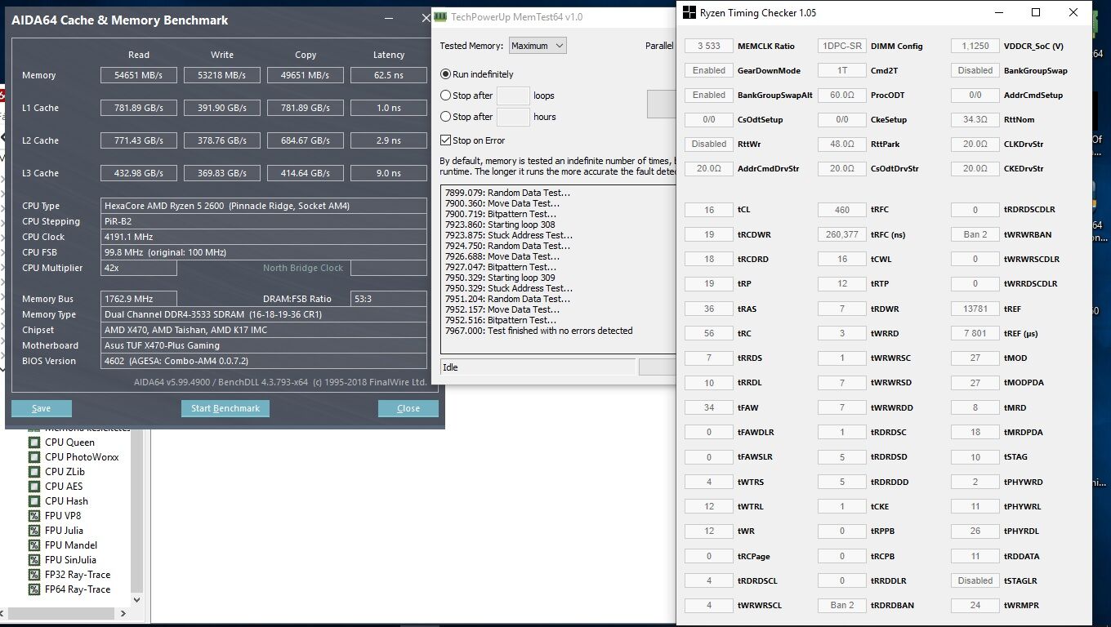Viewport: 1111px width, 627px height.
Task: Click 'Test finished with no errors detected' log line
Action: click(538, 331)
